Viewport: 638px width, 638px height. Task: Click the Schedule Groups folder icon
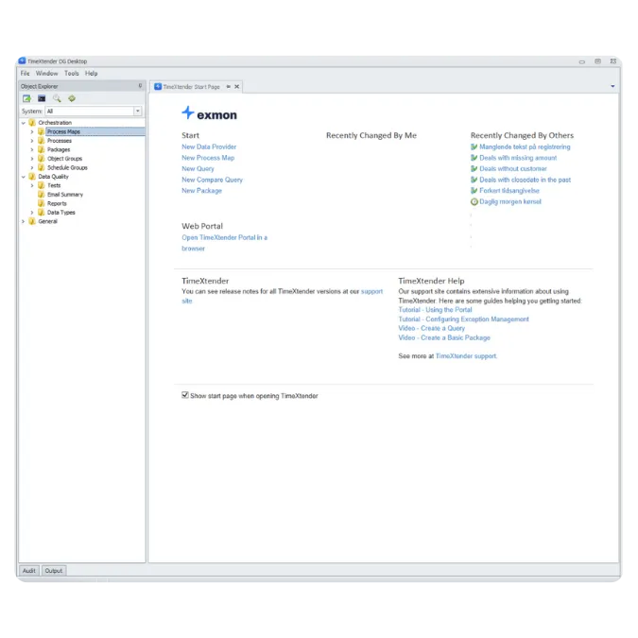pos(41,167)
